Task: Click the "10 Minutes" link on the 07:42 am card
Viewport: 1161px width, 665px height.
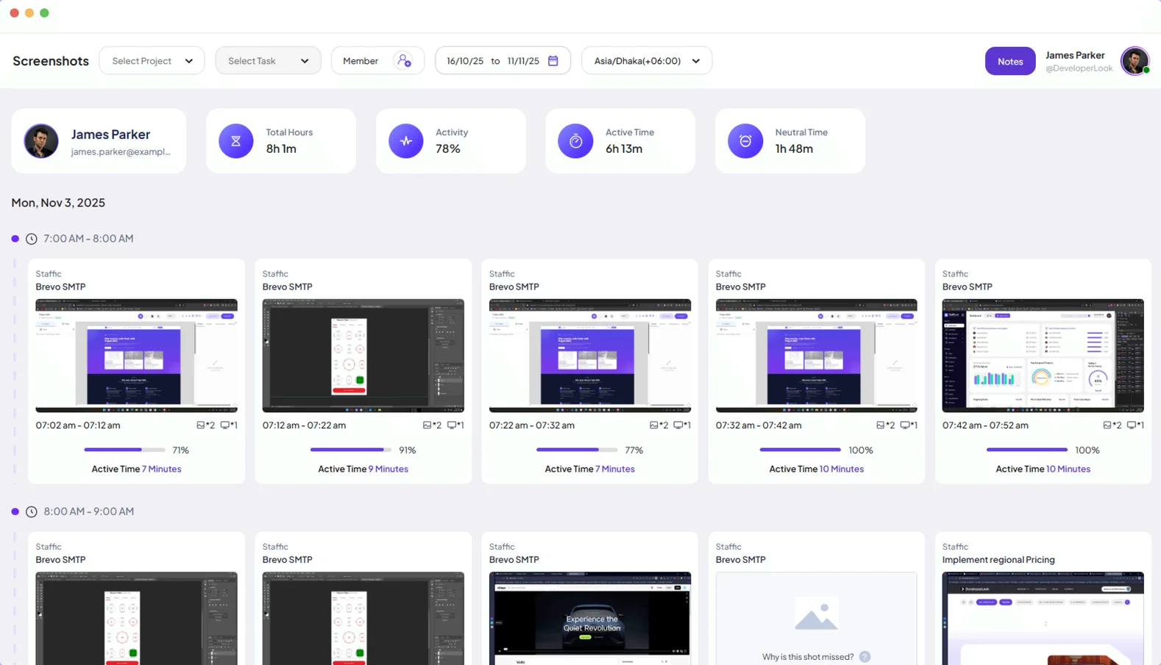Action: click(x=1068, y=469)
